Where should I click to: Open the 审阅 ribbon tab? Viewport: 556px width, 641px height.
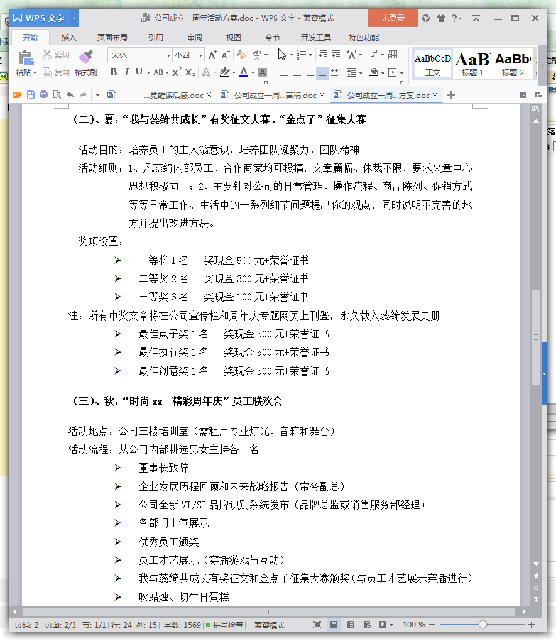point(195,38)
